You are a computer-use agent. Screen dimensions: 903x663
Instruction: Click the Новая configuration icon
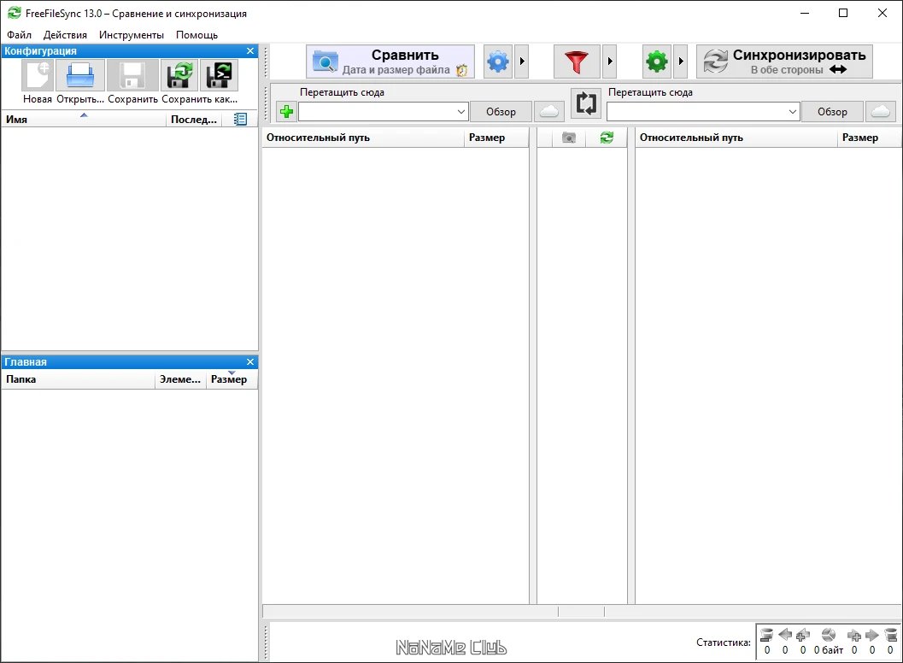click(x=38, y=75)
